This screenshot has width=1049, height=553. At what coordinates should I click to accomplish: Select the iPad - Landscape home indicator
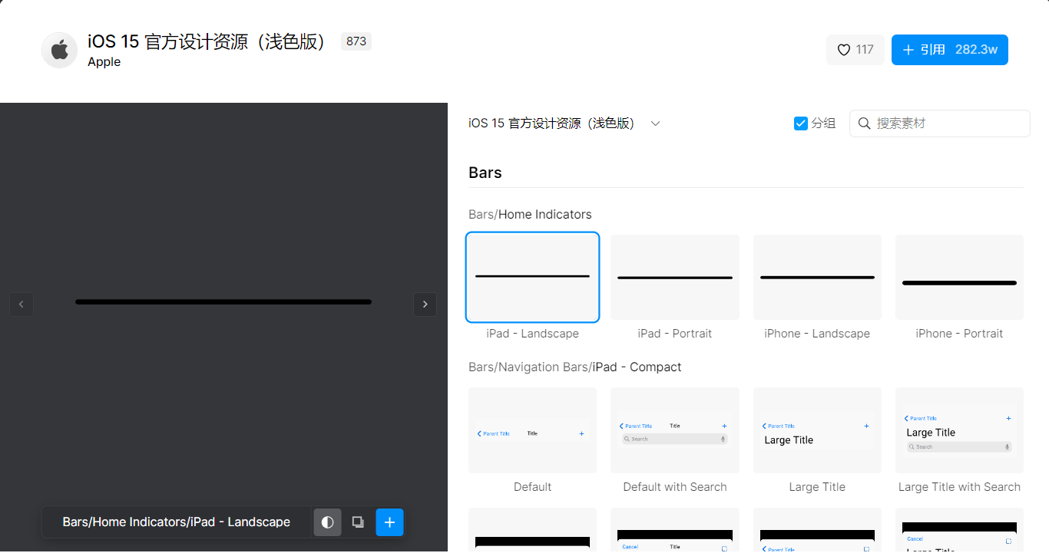(x=532, y=277)
